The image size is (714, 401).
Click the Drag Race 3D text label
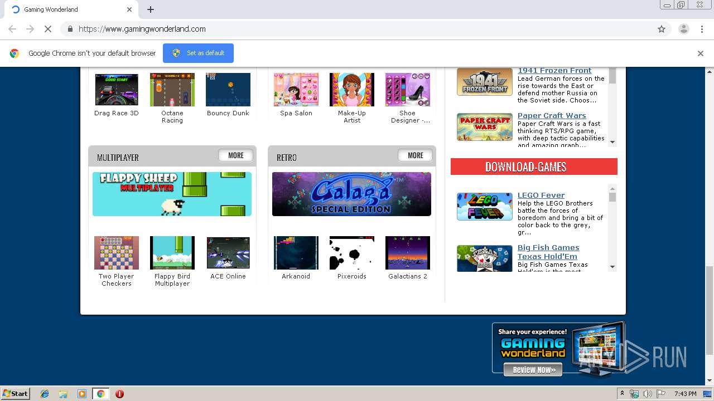coord(117,113)
